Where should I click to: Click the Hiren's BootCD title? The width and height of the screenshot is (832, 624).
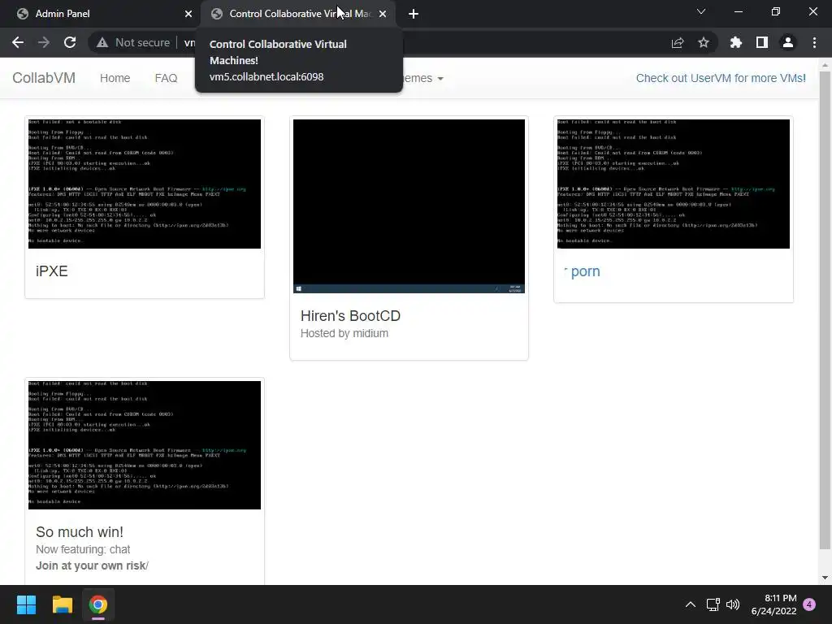pyautogui.click(x=350, y=316)
